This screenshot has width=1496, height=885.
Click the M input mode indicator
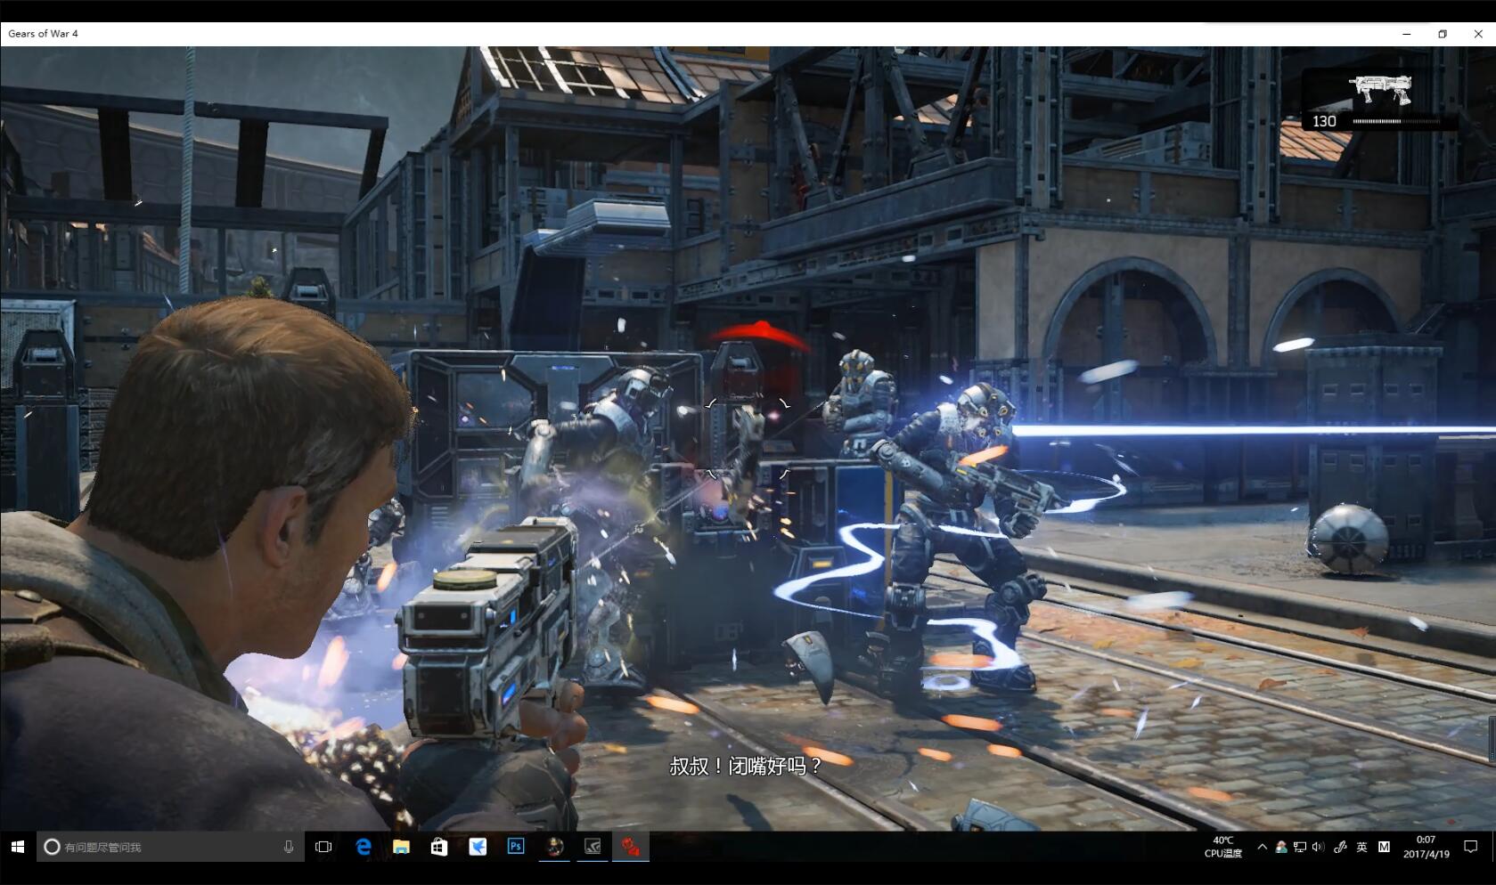point(1384,847)
